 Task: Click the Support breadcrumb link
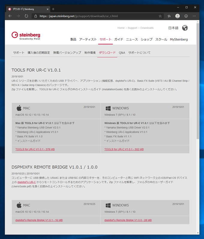click(132, 28)
